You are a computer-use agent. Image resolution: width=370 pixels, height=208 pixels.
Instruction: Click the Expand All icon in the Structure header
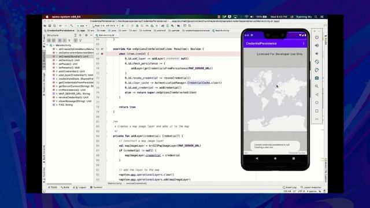[x=75, y=35]
